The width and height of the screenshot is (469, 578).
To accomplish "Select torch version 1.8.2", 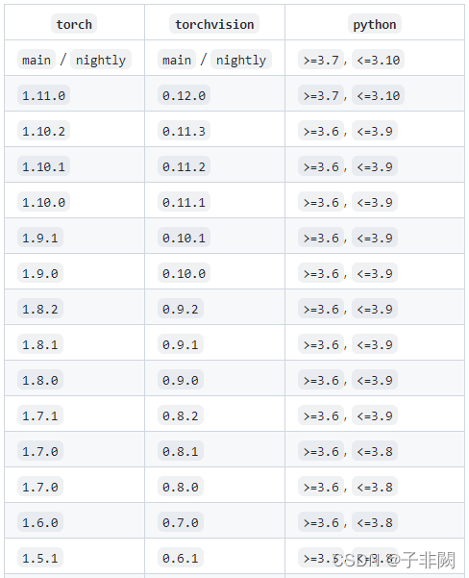I will [x=40, y=309].
